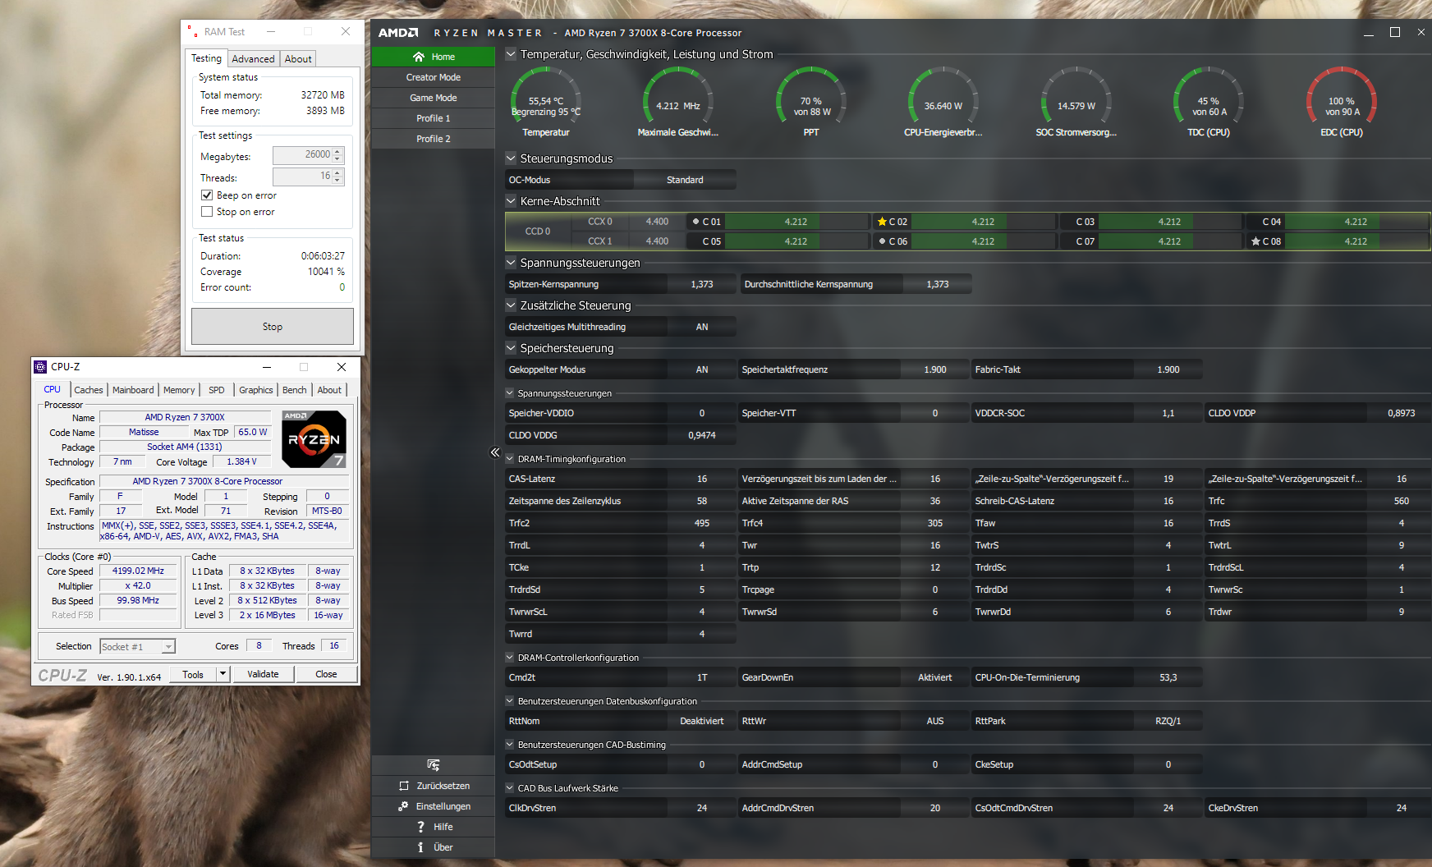This screenshot has height=867, width=1432.
Task: Open Einstellungen settings gear icon
Action: click(403, 806)
